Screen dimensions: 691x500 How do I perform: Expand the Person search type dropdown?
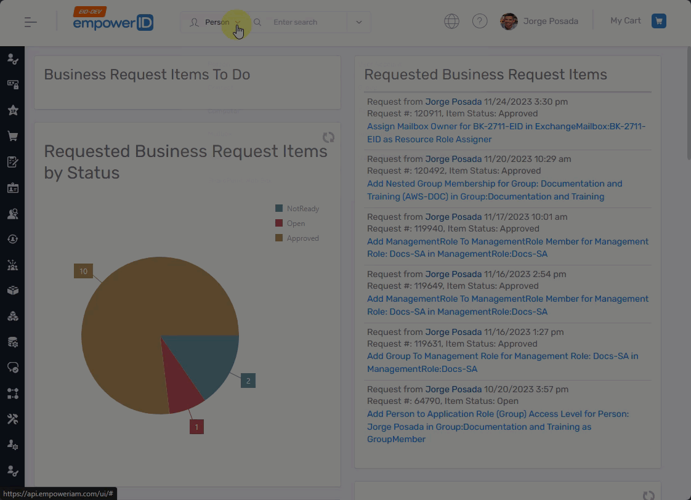tap(216, 22)
